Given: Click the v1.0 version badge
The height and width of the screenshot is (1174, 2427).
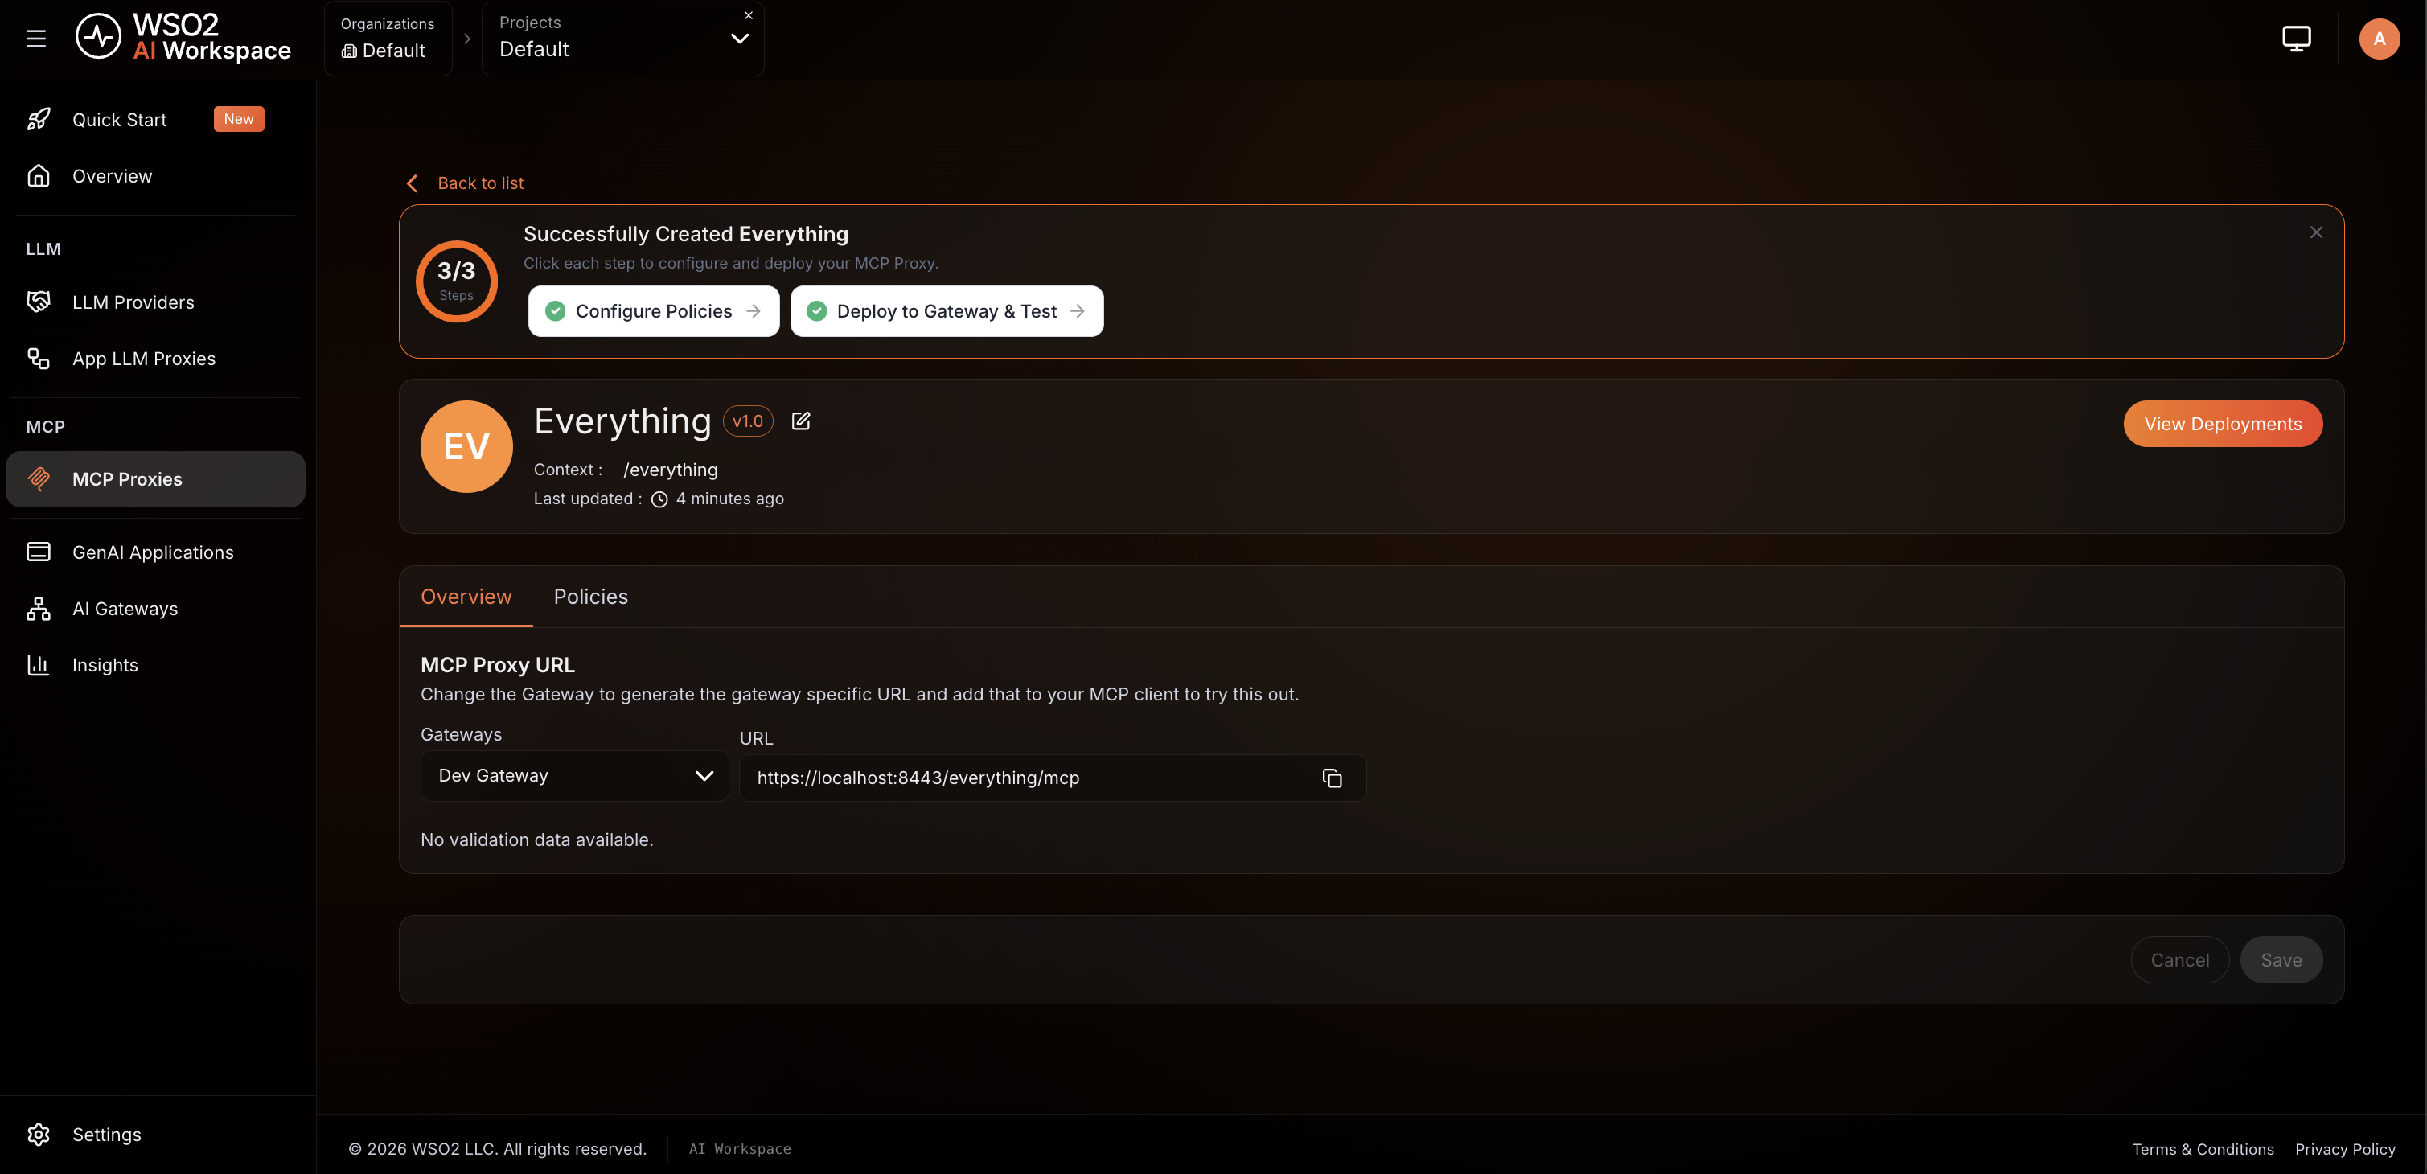Looking at the screenshot, I should [x=748, y=421].
